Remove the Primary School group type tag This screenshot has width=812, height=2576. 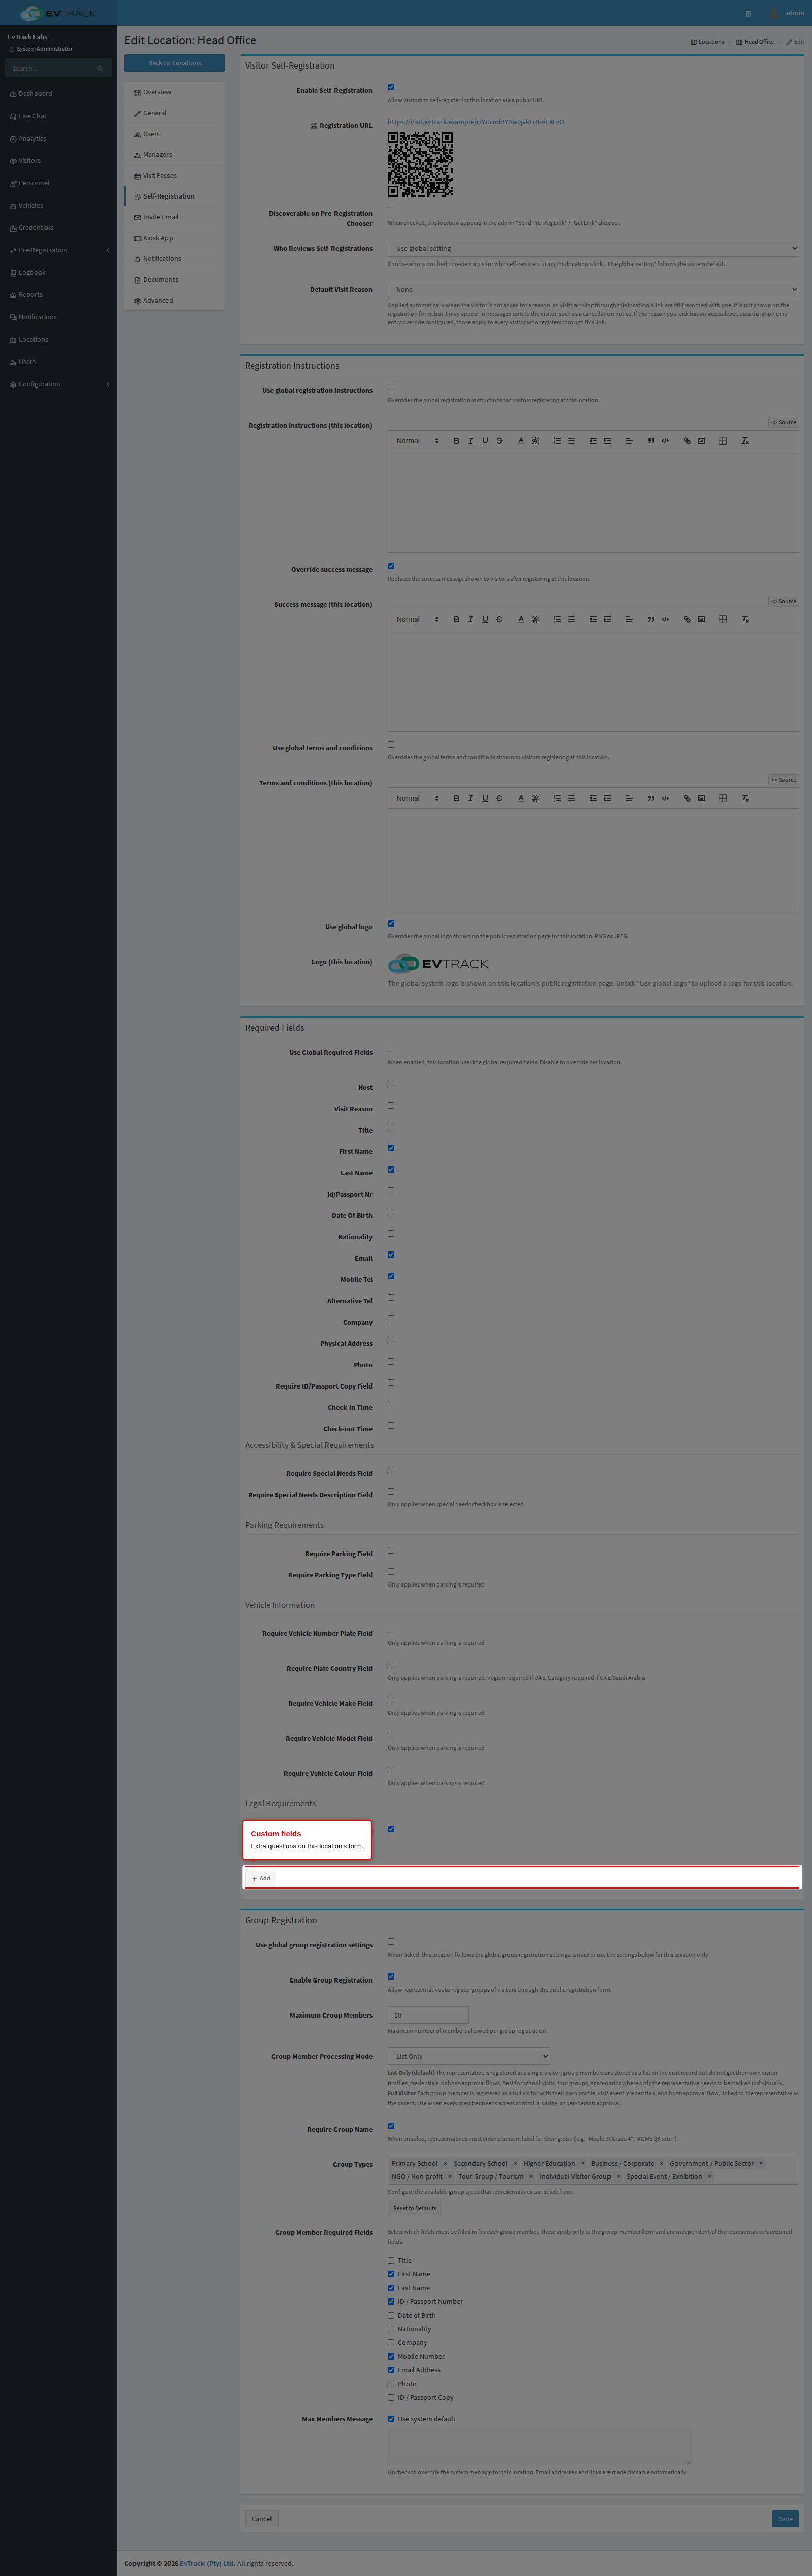coord(445,2163)
